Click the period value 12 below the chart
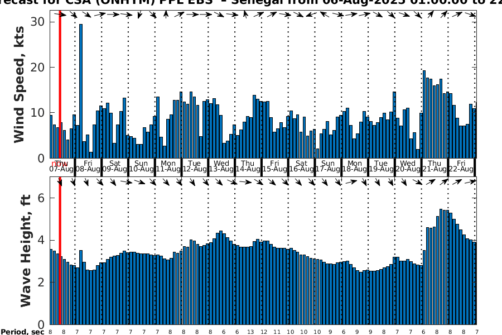 [264, 332]
